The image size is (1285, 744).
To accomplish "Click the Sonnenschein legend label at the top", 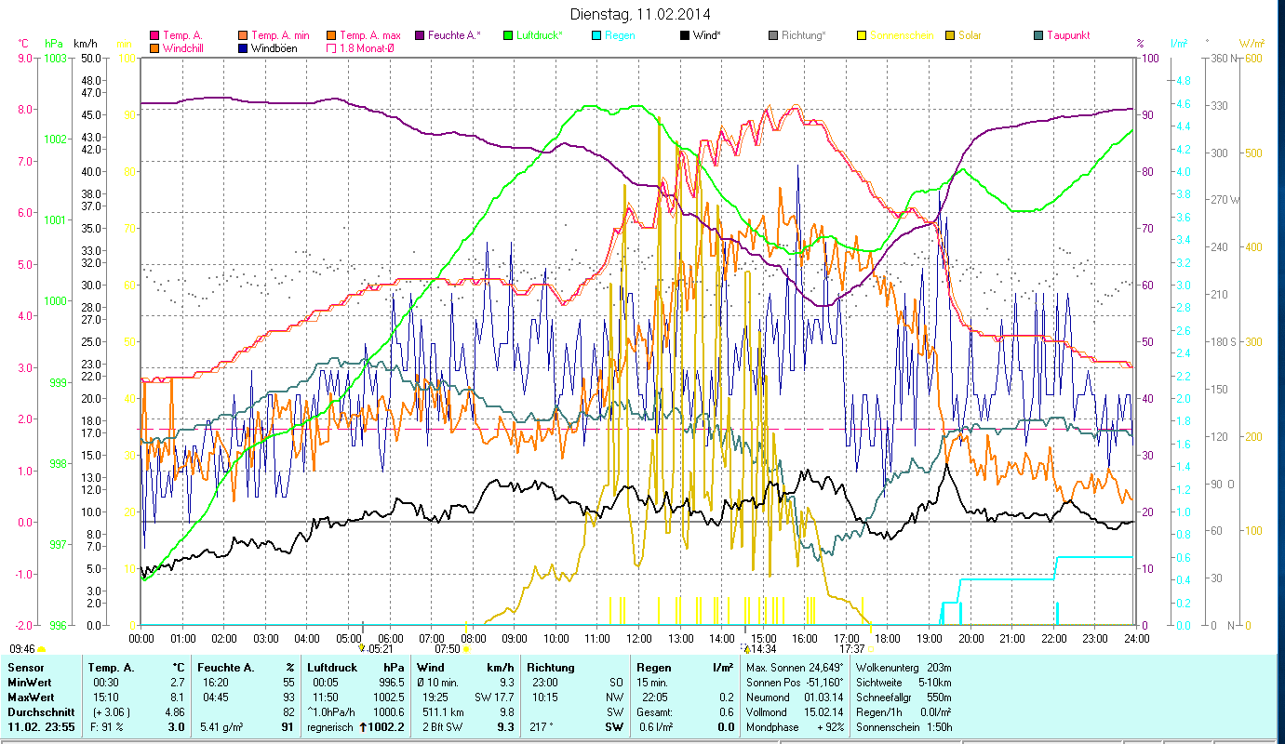I will [x=902, y=35].
